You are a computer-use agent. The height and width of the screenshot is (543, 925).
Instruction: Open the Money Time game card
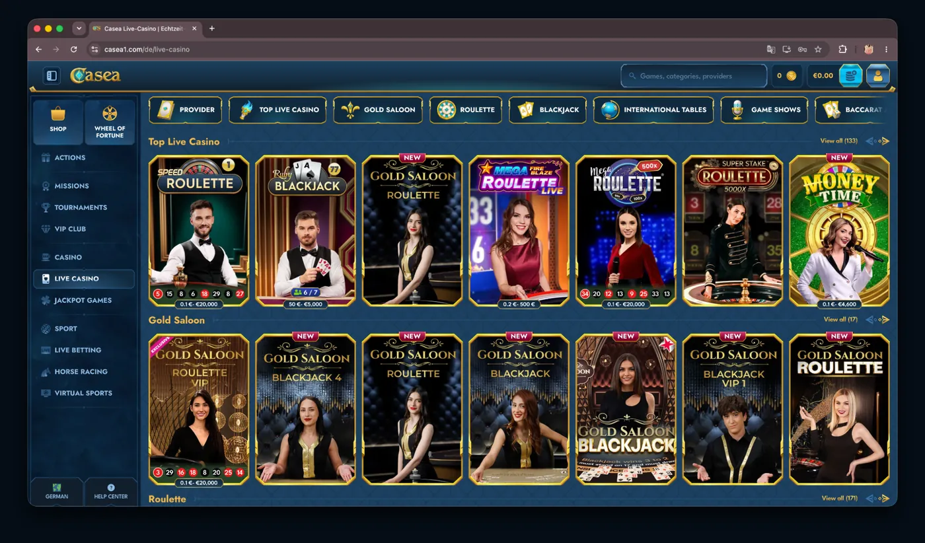[839, 231]
